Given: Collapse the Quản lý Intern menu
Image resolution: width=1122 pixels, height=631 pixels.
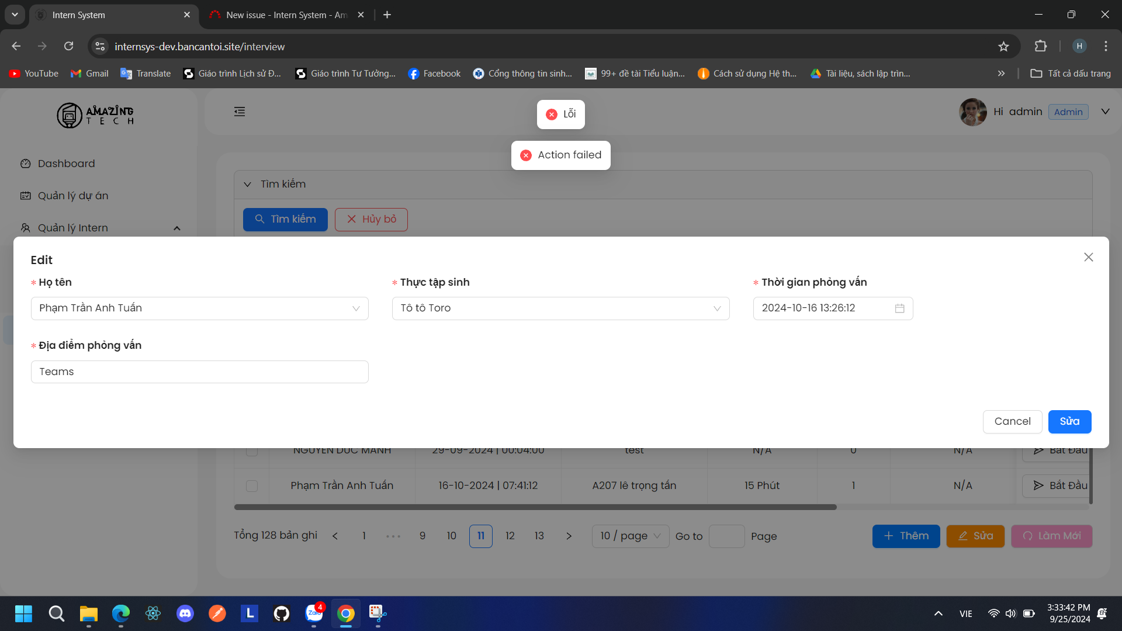Looking at the screenshot, I should pyautogui.click(x=177, y=228).
